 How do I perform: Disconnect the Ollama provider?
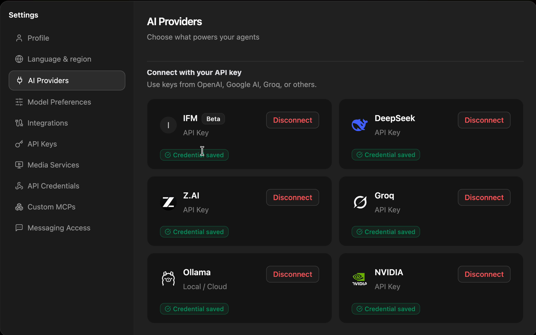click(x=292, y=274)
